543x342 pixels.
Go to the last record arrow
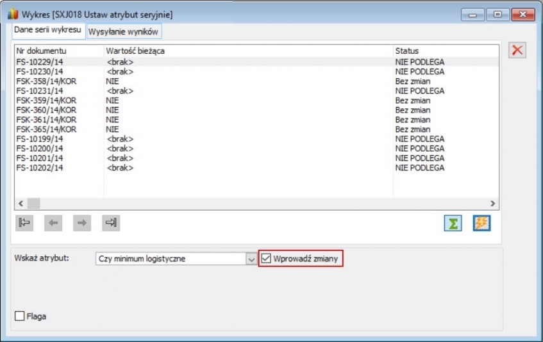tap(111, 223)
